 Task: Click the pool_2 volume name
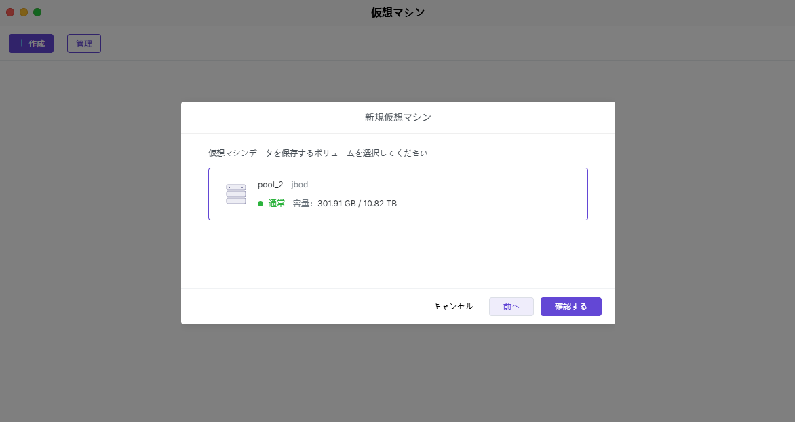pos(270,185)
